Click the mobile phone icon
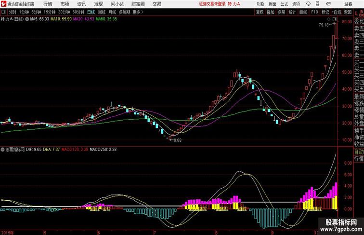The image size is (364, 235). point(317,4)
